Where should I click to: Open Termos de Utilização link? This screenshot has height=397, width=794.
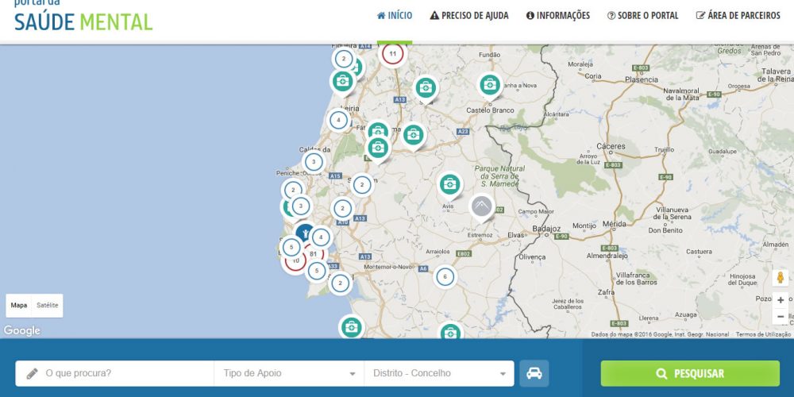coord(762,334)
